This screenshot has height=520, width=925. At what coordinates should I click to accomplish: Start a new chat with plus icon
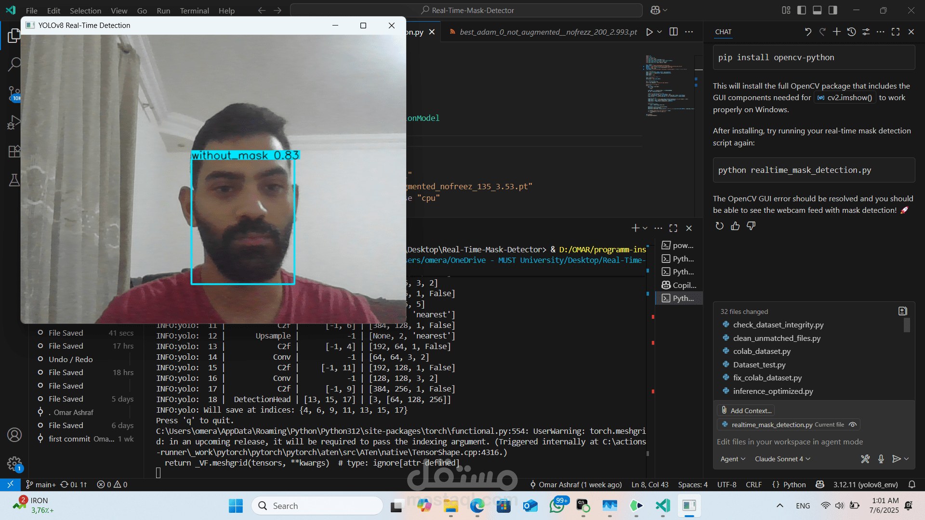click(x=837, y=32)
